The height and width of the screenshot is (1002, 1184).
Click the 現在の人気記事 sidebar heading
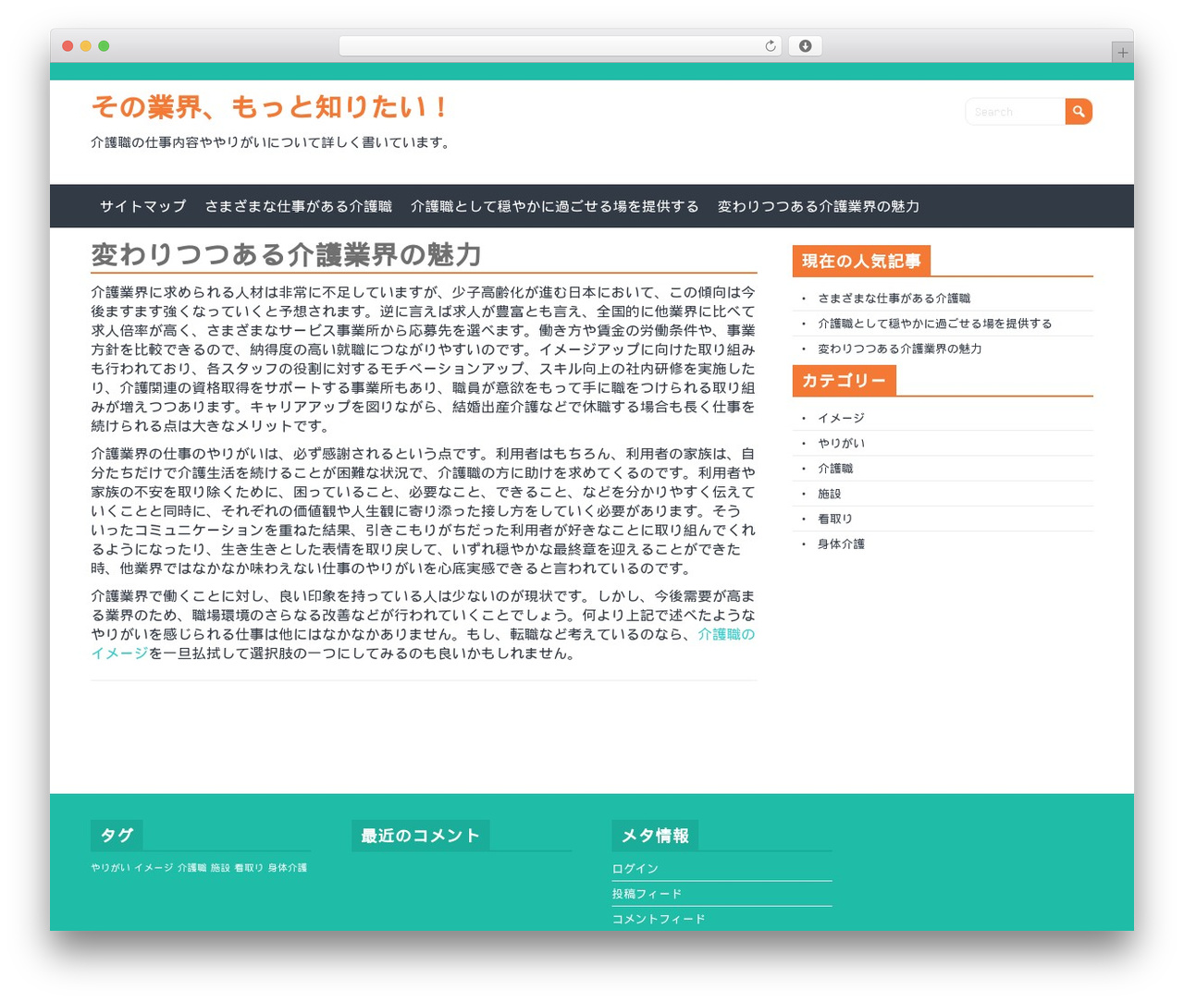click(x=861, y=261)
